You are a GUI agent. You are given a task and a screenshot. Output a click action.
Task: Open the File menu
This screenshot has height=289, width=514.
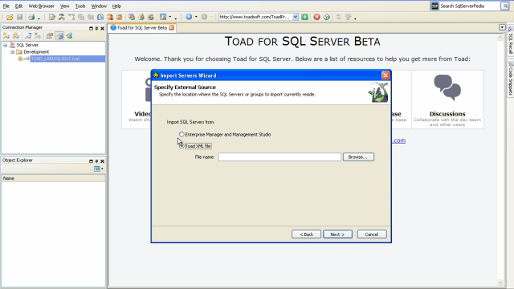pyautogui.click(x=6, y=6)
